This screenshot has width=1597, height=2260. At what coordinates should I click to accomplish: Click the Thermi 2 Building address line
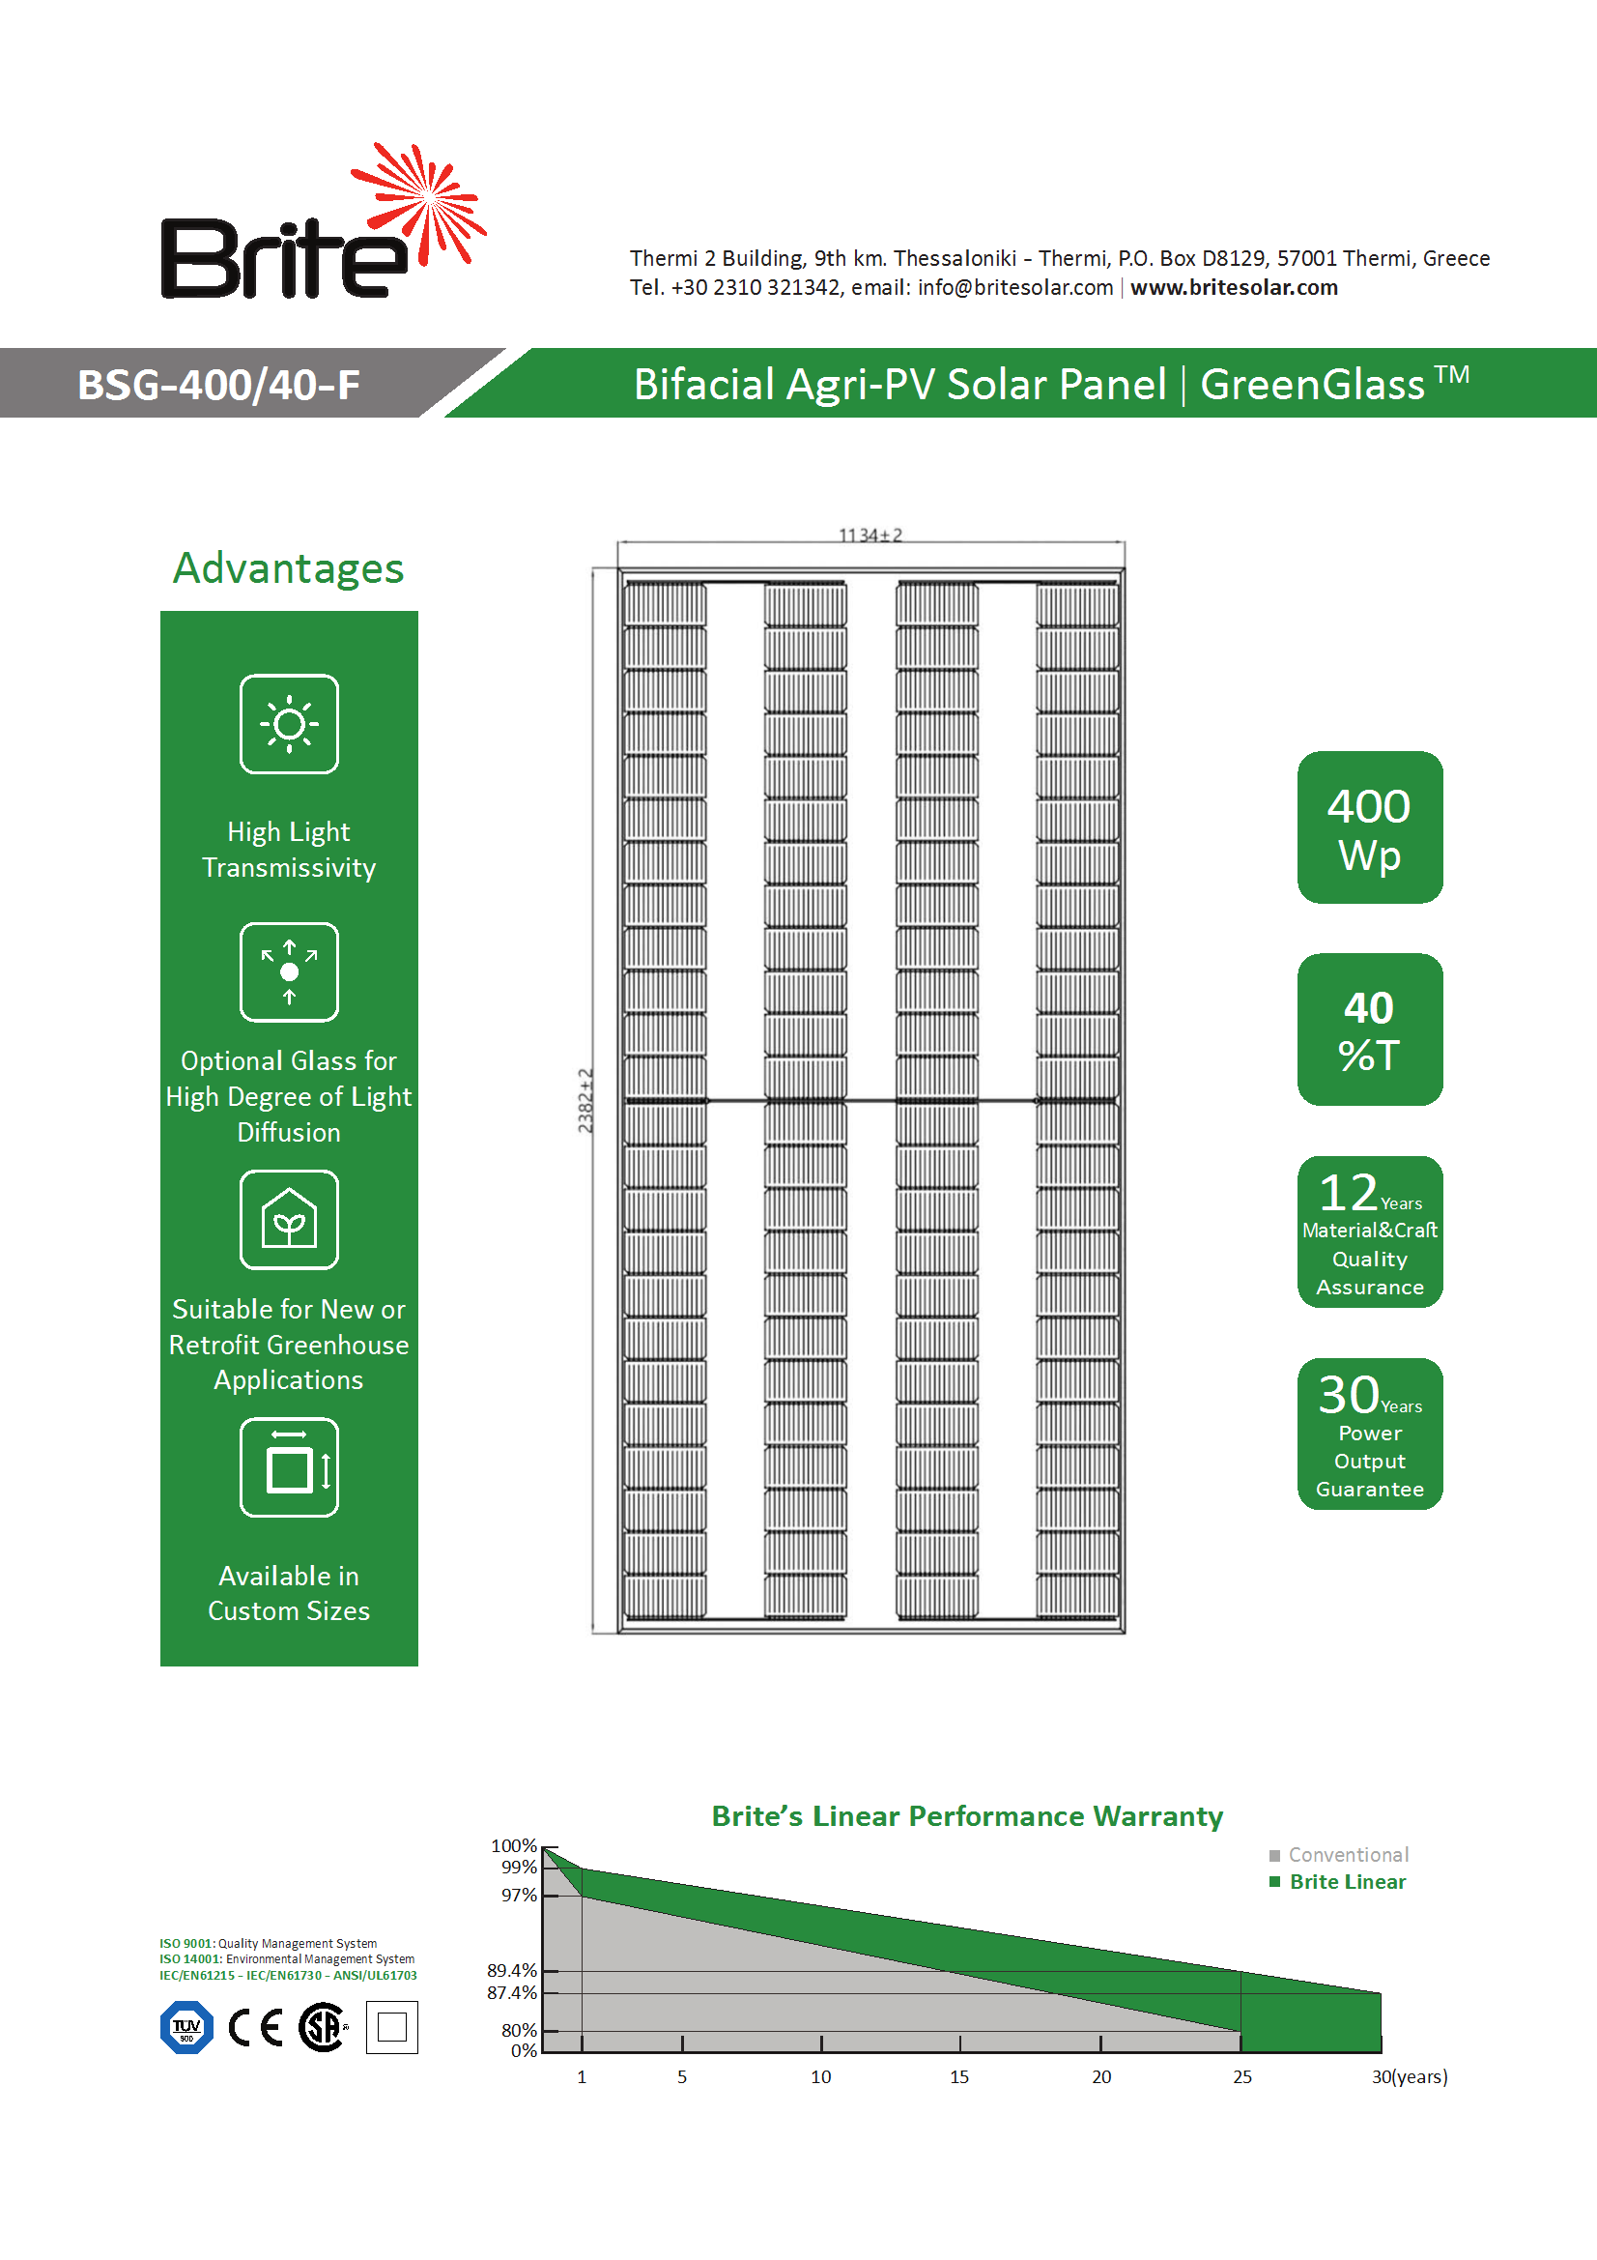click(1060, 258)
